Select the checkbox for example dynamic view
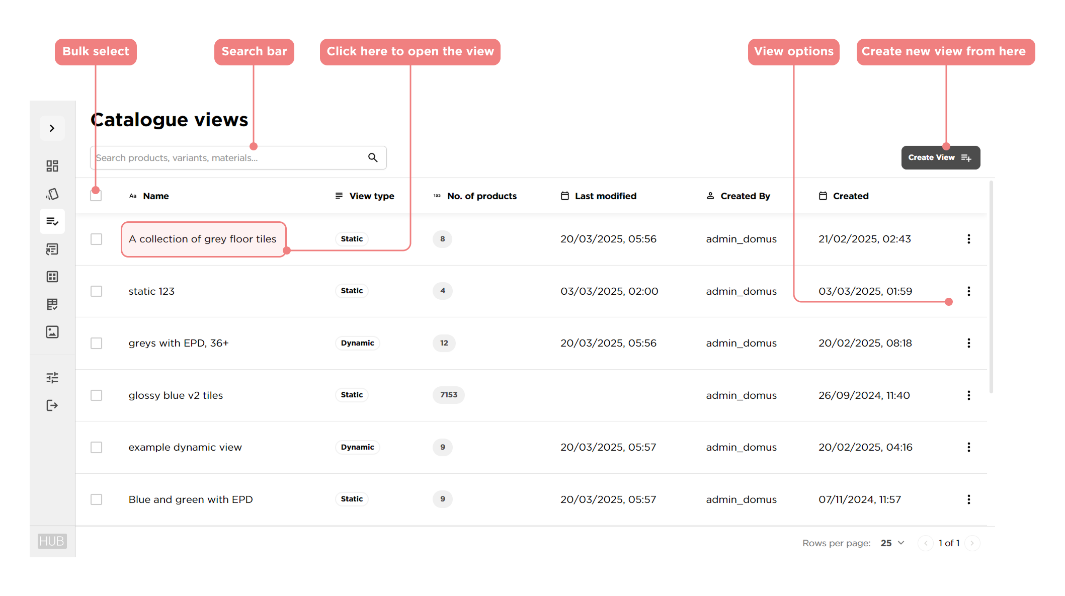1065x596 pixels. click(96, 447)
